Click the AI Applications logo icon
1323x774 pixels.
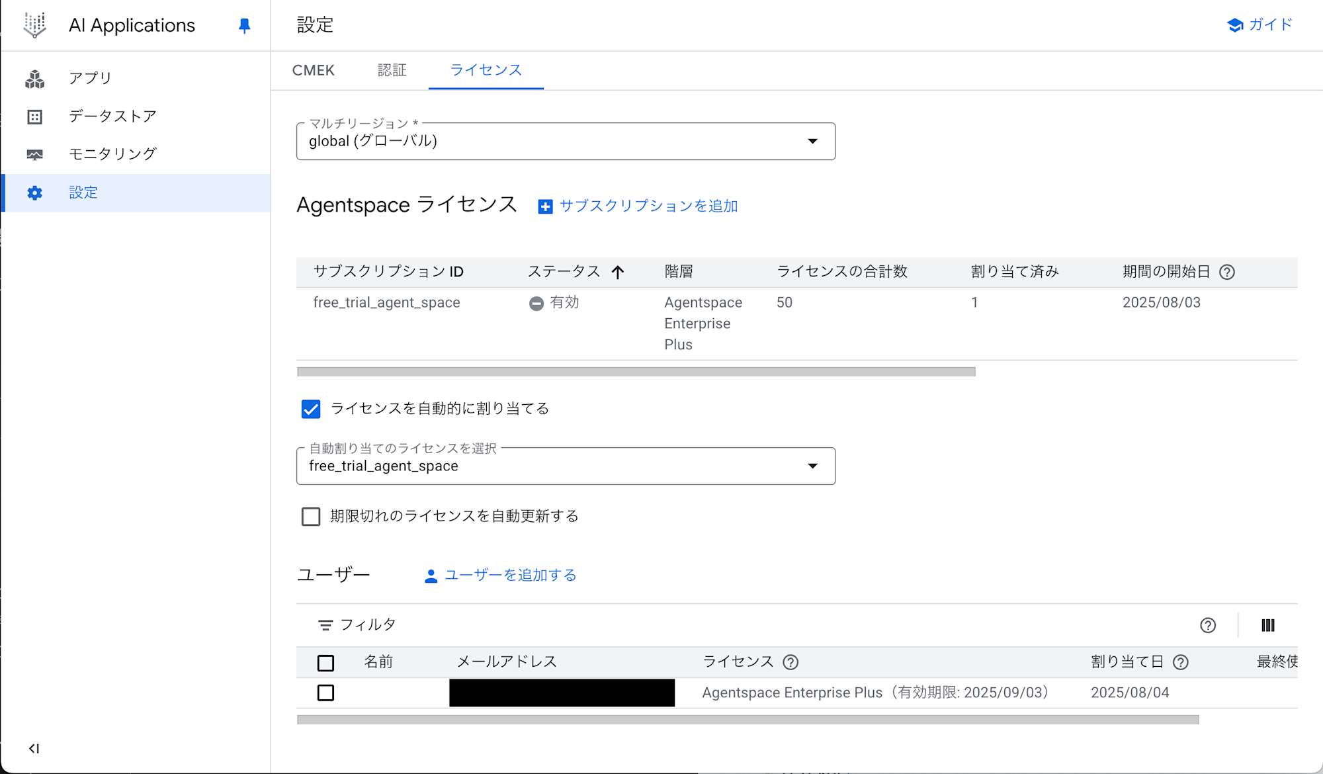pyautogui.click(x=35, y=25)
